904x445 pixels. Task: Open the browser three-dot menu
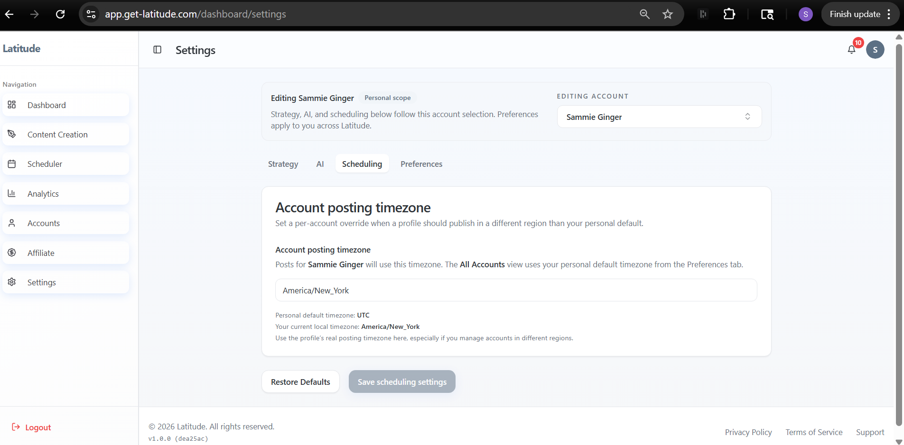click(889, 14)
